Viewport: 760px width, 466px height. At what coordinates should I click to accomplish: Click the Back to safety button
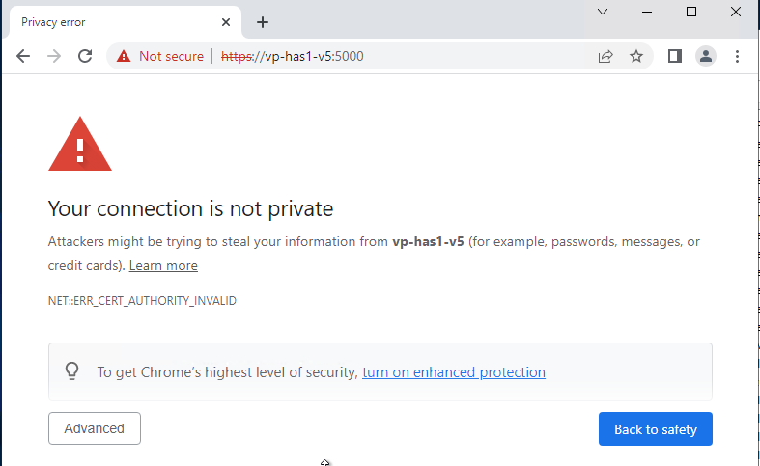pos(655,429)
